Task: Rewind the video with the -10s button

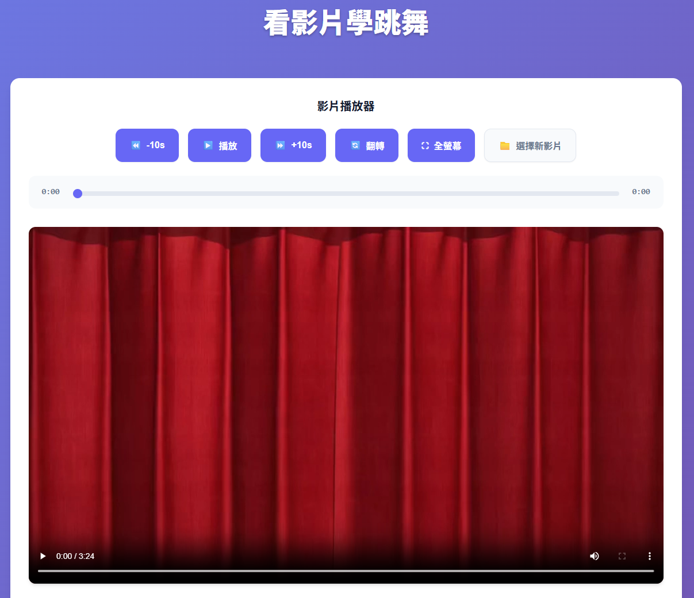Action: (147, 145)
